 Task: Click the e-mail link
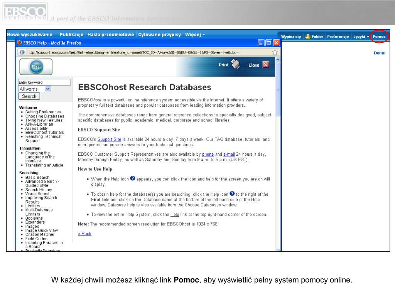point(229,154)
